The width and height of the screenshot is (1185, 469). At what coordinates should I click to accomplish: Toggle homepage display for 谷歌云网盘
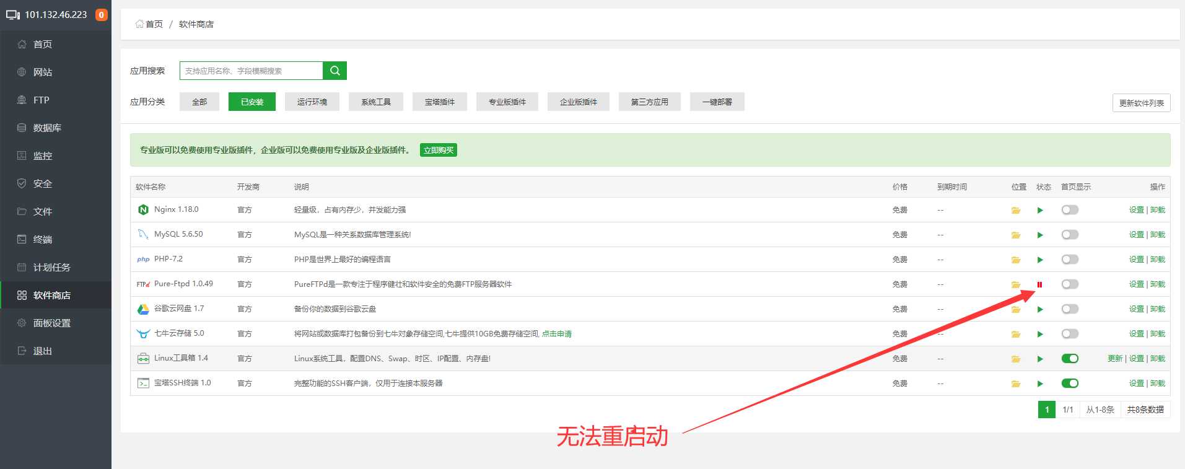1070,309
